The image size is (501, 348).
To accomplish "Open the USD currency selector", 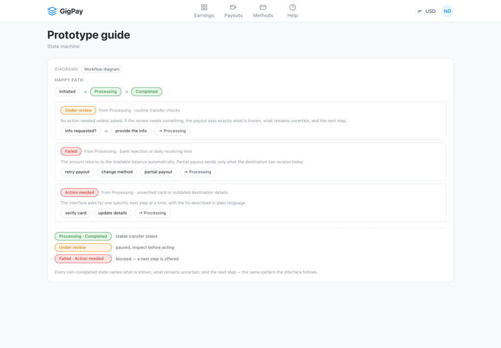I will [430, 11].
